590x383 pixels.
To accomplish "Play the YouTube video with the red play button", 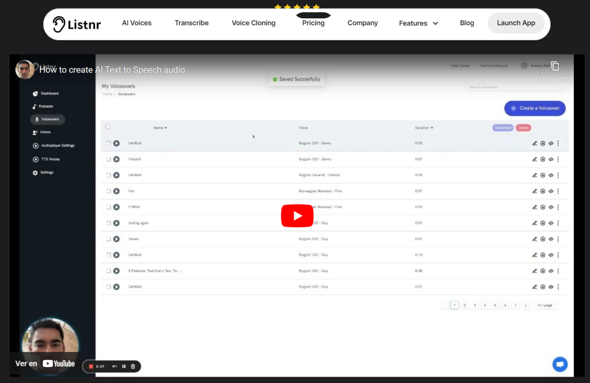I will tap(297, 216).
